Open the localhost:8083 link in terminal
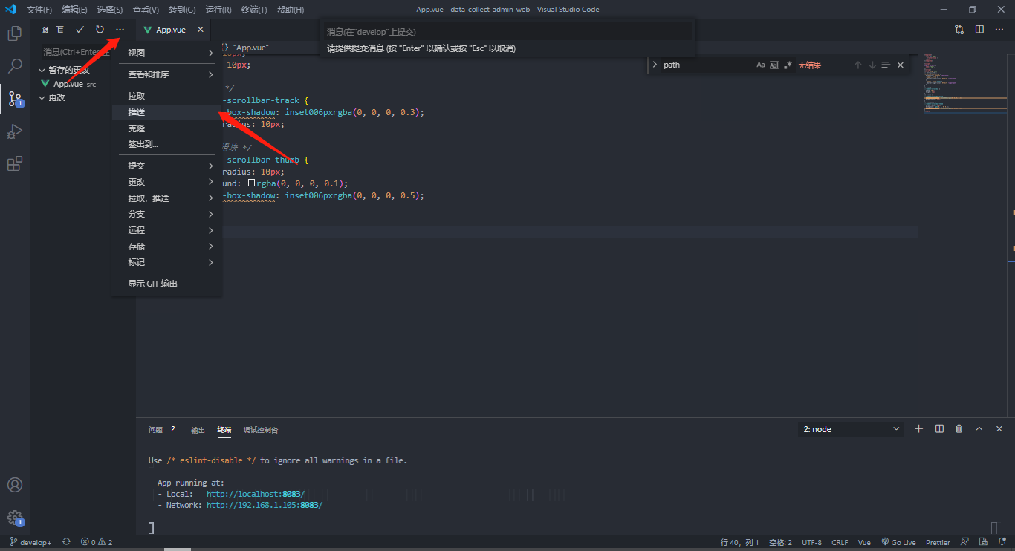Screen dimensions: 1015x551 [x=256, y=494]
